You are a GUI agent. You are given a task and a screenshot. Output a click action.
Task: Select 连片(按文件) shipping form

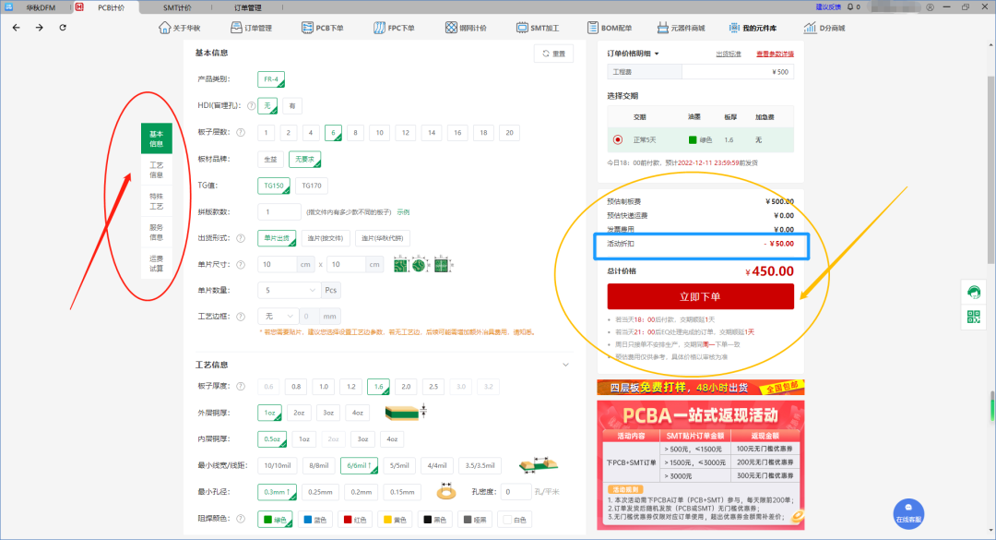[x=326, y=238]
